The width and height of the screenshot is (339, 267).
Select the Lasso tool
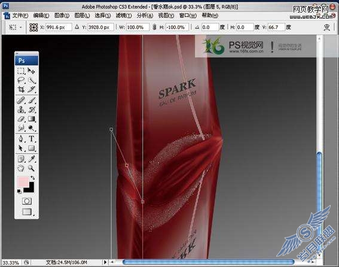coord(21,80)
